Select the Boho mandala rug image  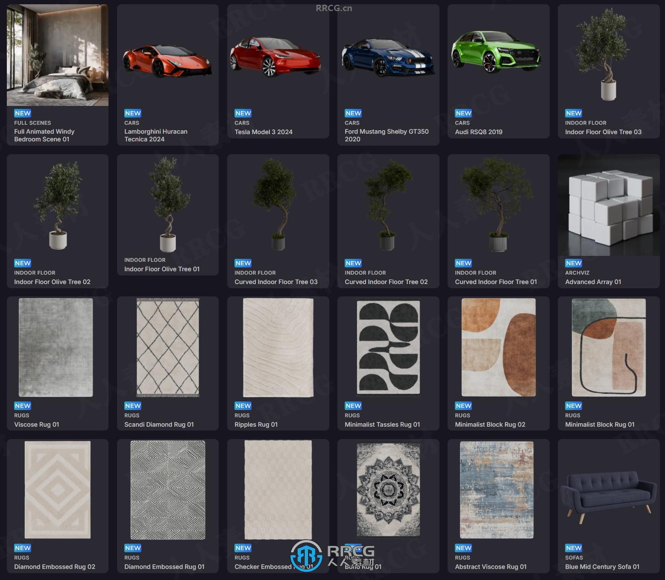click(388, 489)
